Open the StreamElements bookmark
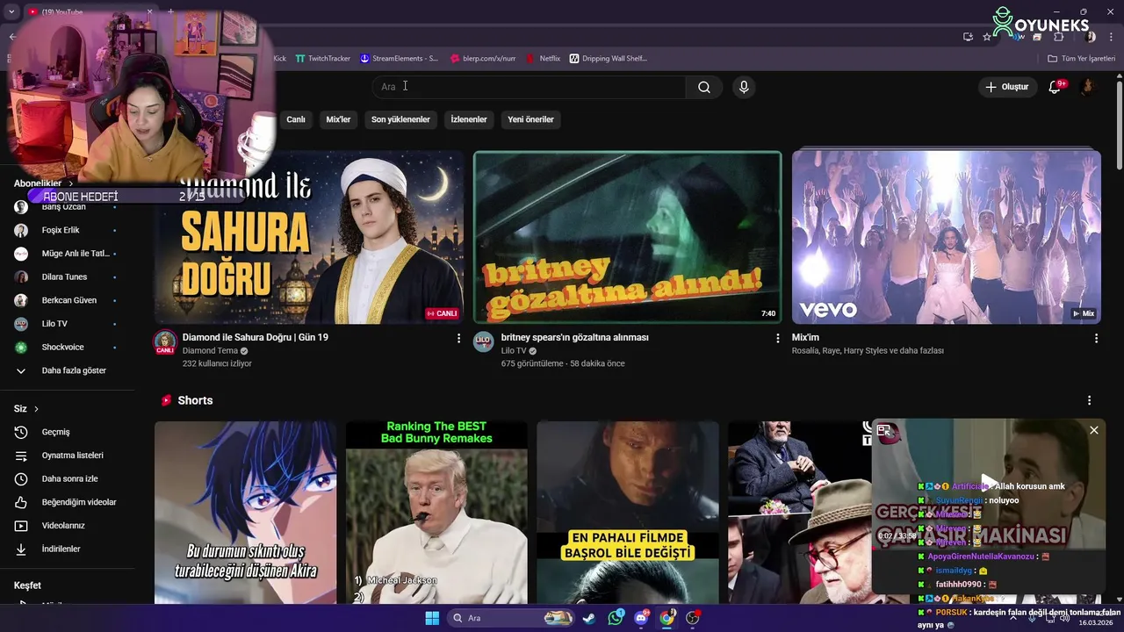 400,59
